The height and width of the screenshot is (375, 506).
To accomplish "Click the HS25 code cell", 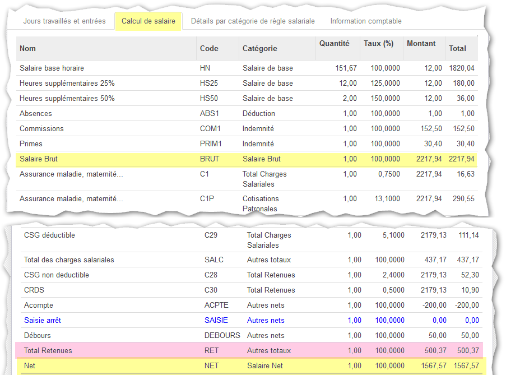I will point(209,84).
